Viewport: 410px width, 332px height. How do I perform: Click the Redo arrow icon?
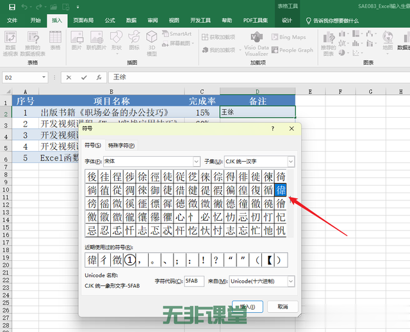pos(39,7)
